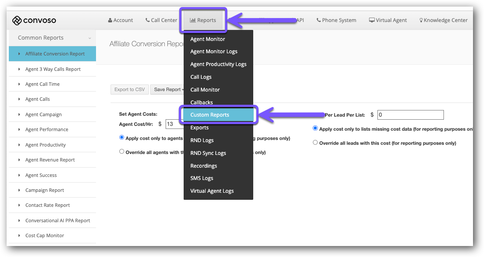Expand the Agent Performance report entry

[x=46, y=129]
